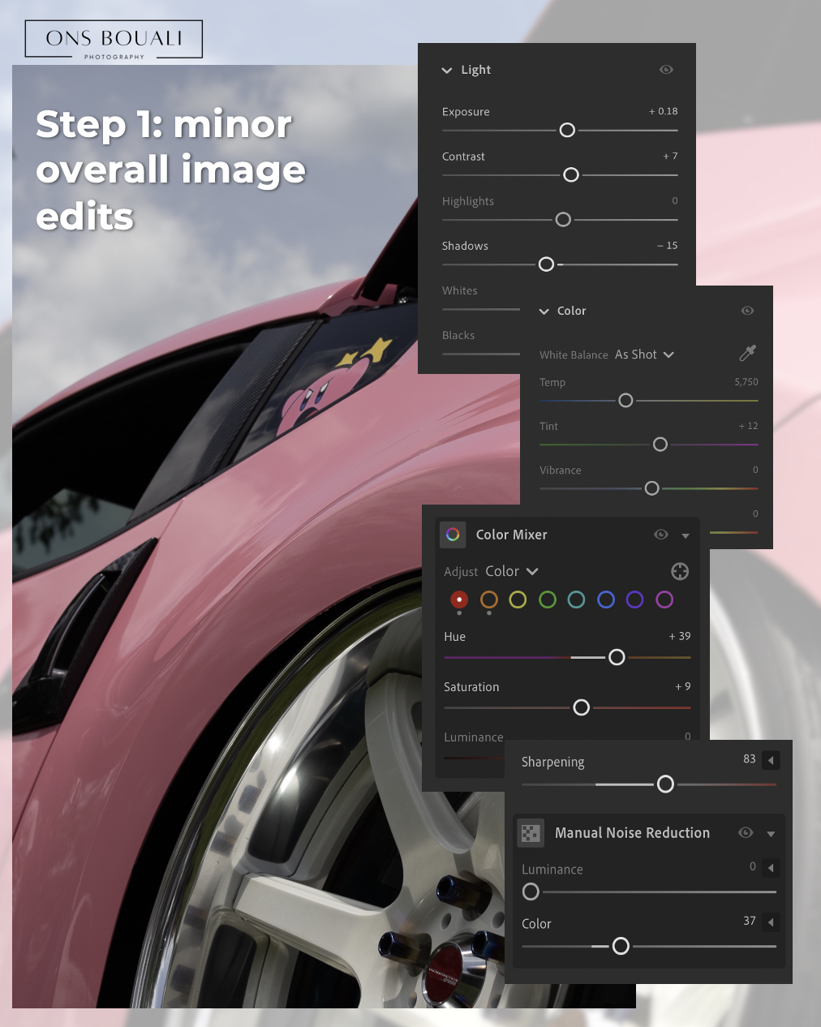821x1027 pixels.
Task: Select the blue color channel circle
Action: 606,599
